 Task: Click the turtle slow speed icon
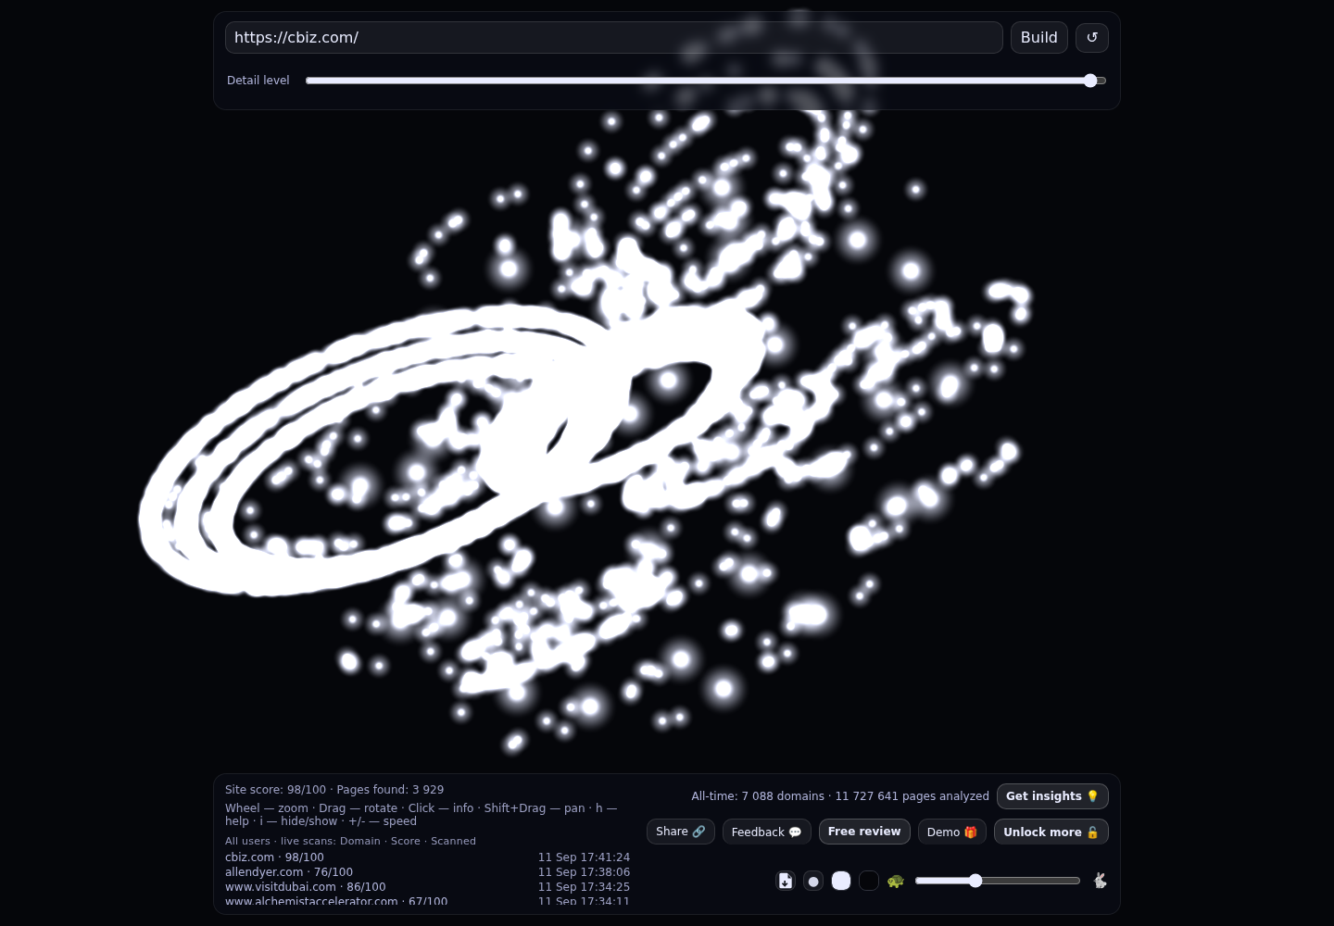(x=895, y=881)
